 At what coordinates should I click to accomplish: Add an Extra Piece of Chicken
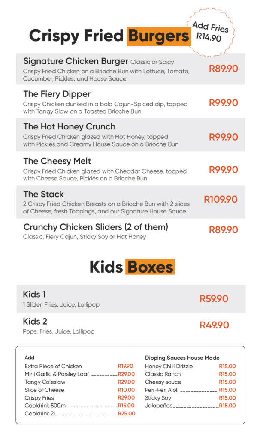click(x=53, y=366)
